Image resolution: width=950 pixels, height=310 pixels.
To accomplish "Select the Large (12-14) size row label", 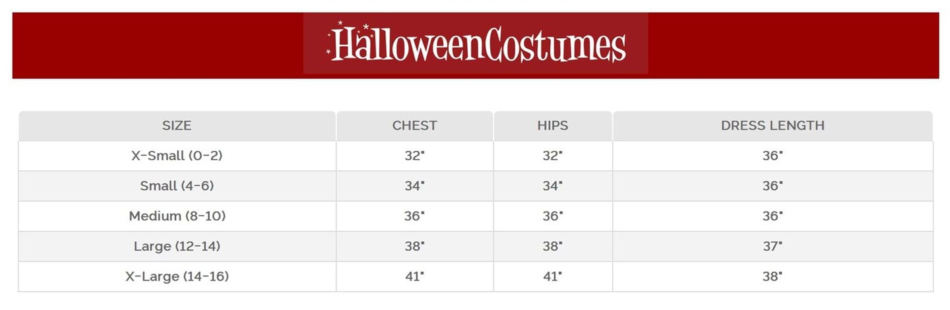I will [x=177, y=247].
